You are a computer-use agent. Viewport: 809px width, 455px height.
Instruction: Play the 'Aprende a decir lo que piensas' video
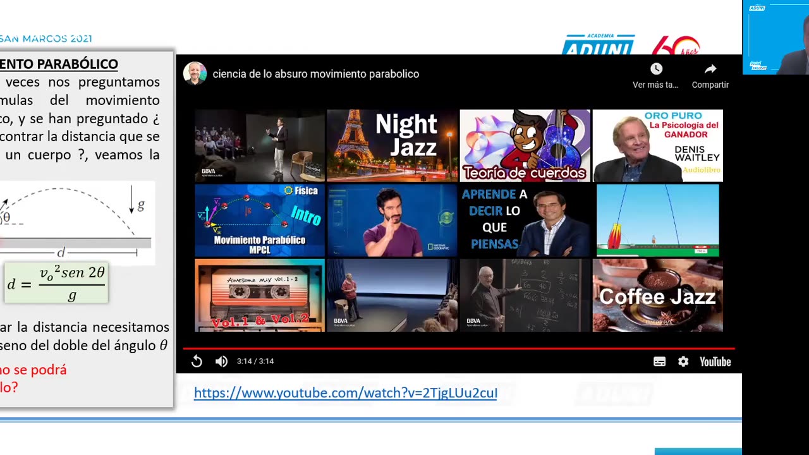525,221
